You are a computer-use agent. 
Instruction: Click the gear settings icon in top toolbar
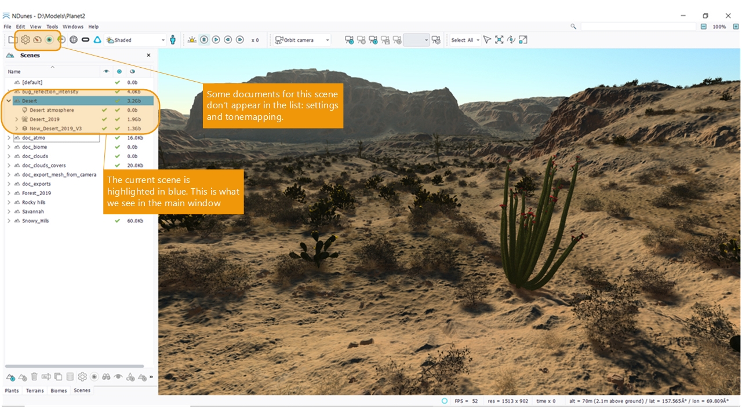pos(26,40)
